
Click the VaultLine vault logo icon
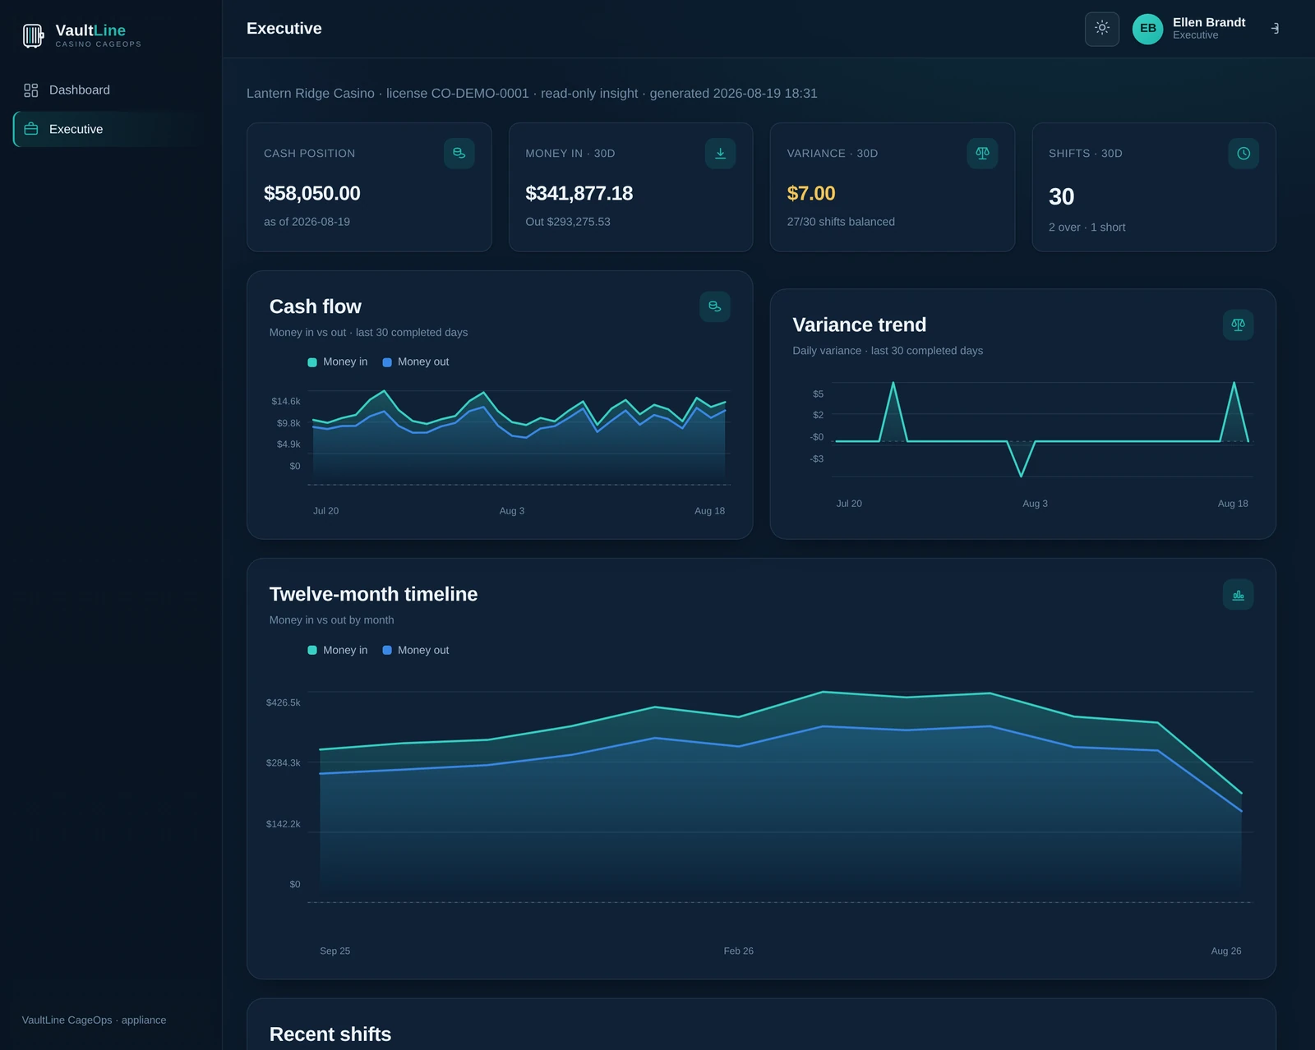[x=33, y=35]
